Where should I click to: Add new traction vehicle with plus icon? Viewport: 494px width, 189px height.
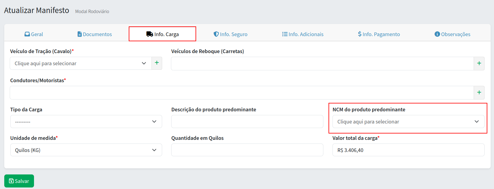click(157, 63)
